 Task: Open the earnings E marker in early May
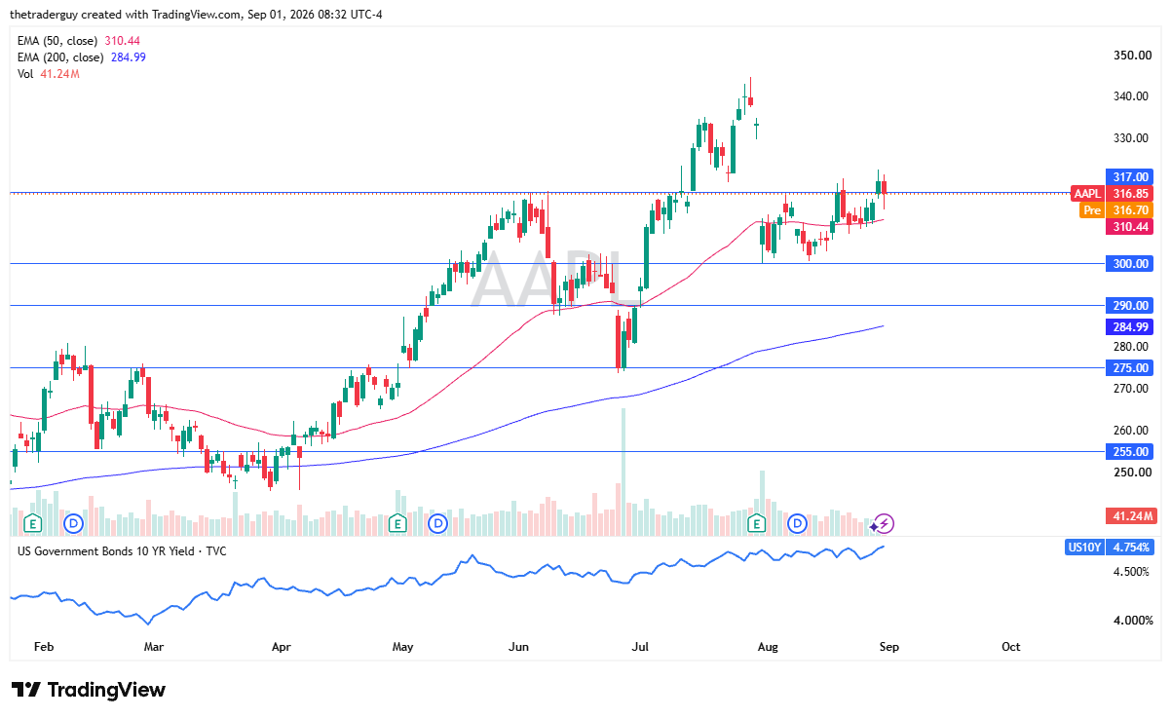click(397, 524)
